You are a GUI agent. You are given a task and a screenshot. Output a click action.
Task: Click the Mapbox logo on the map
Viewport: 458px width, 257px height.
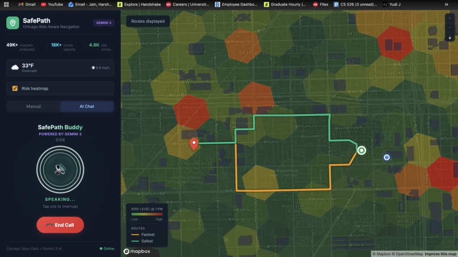[137, 251]
